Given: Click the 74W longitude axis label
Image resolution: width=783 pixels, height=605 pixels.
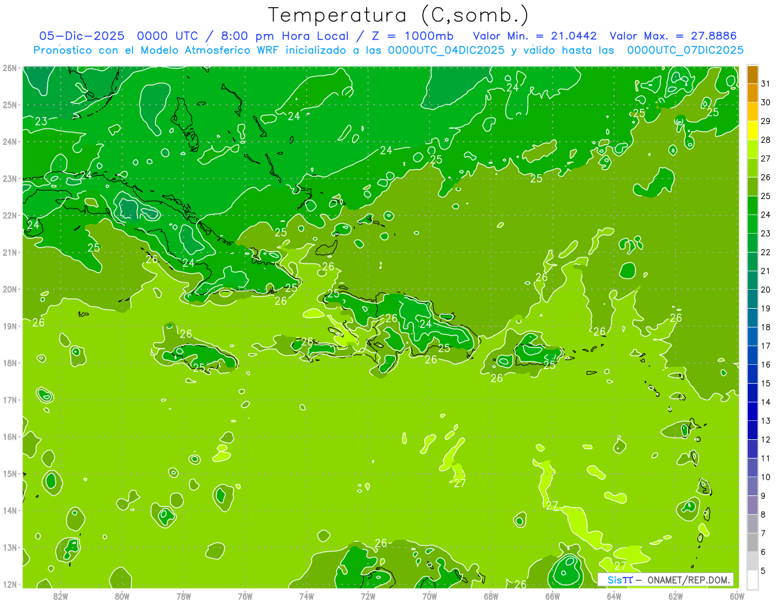Looking at the screenshot, I should [307, 596].
